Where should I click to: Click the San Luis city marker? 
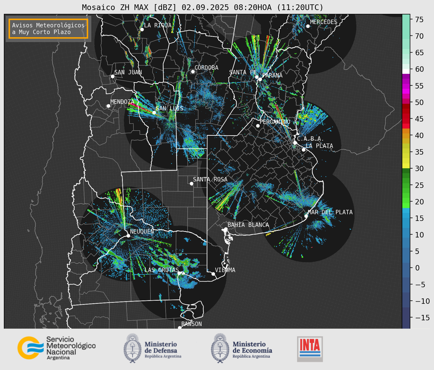coord(154,113)
